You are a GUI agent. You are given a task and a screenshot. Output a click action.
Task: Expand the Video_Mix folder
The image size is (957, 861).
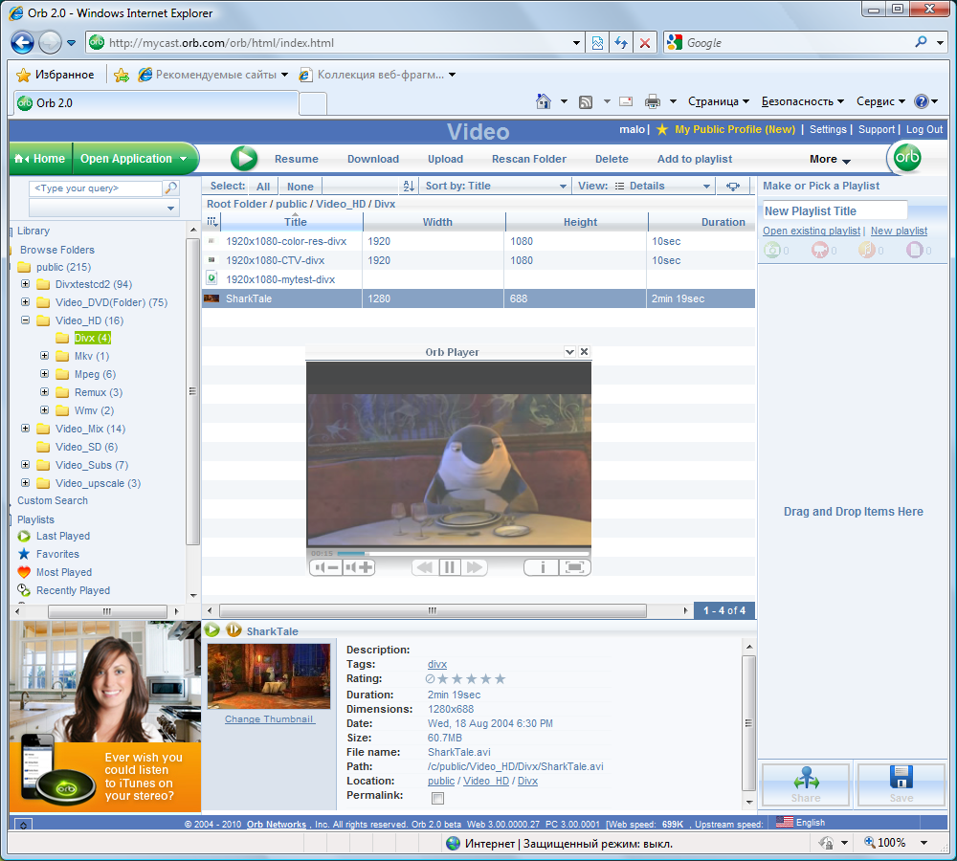[x=25, y=429]
